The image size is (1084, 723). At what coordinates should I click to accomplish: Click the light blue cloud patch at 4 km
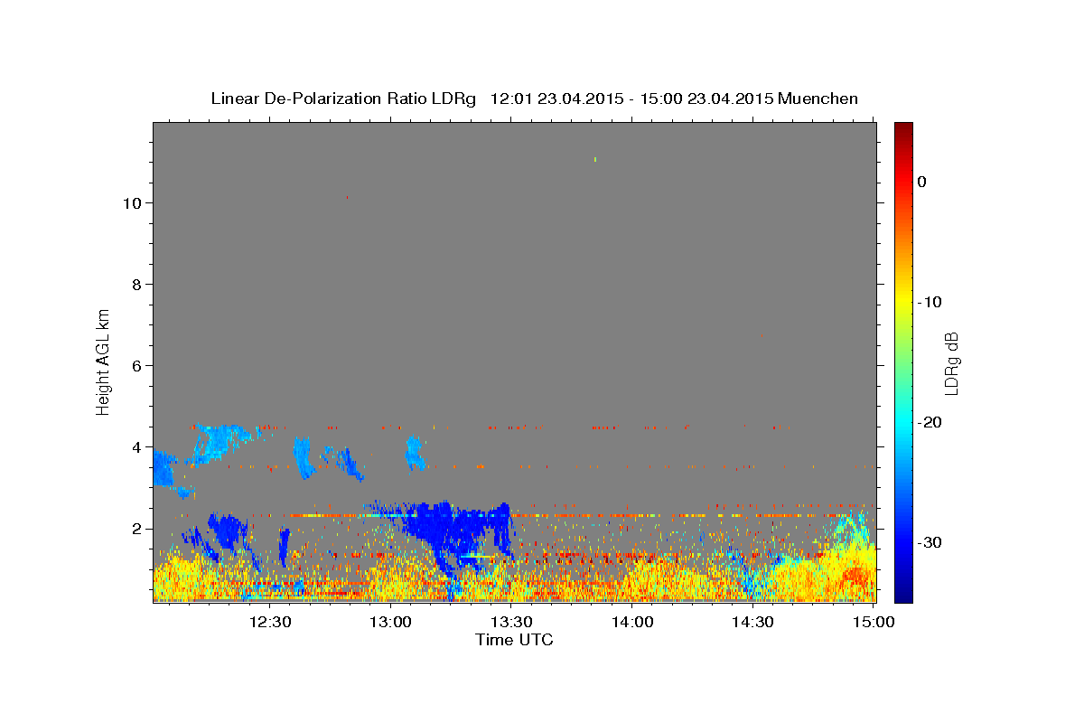pos(219,443)
